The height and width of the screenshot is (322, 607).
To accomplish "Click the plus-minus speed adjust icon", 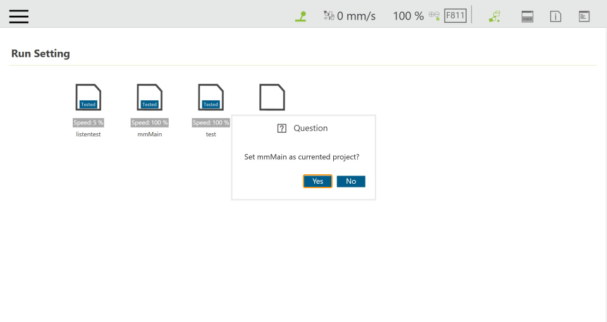I will (x=434, y=16).
